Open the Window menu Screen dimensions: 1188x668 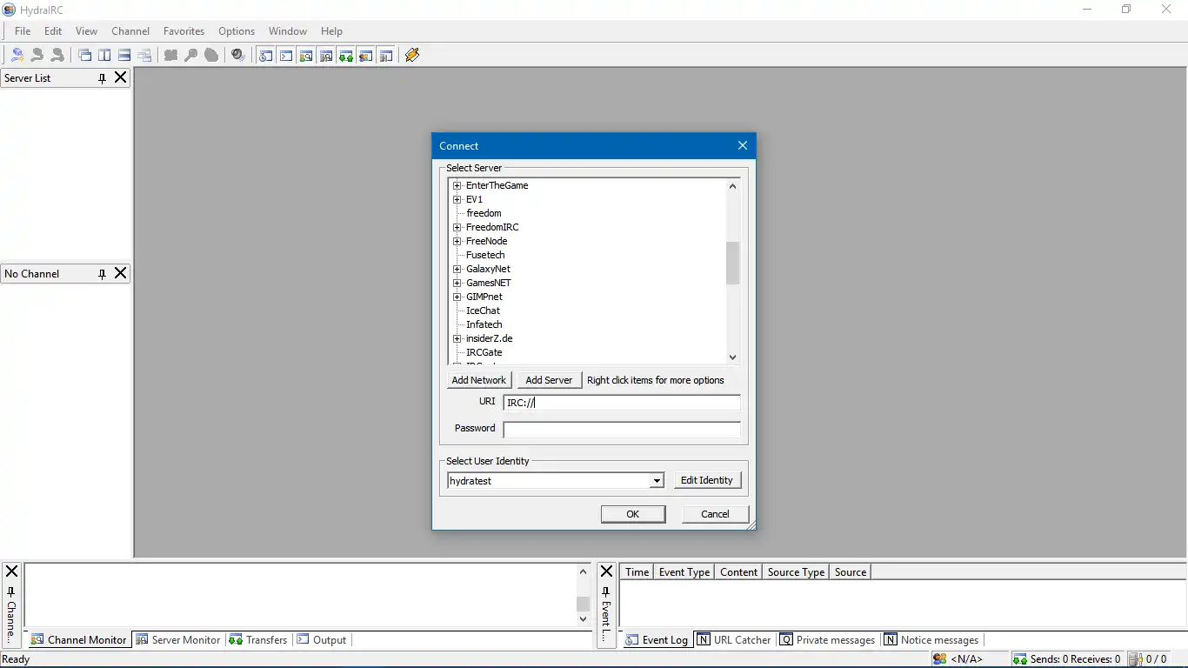tap(288, 30)
